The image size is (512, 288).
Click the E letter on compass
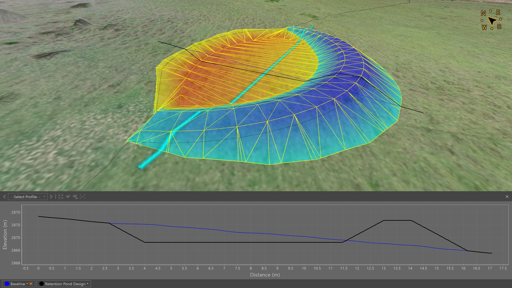pyautogui.click(x=498, y=13)
